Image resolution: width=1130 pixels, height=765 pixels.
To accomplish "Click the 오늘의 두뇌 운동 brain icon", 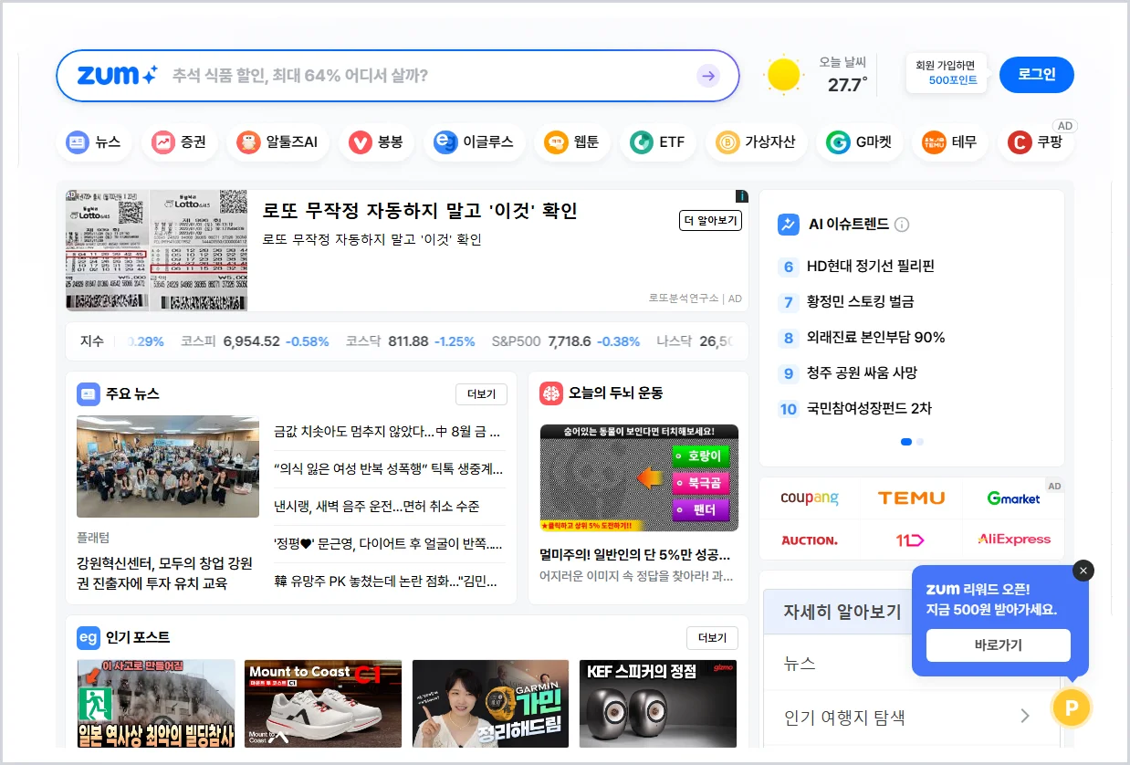I will click(550, 393).
